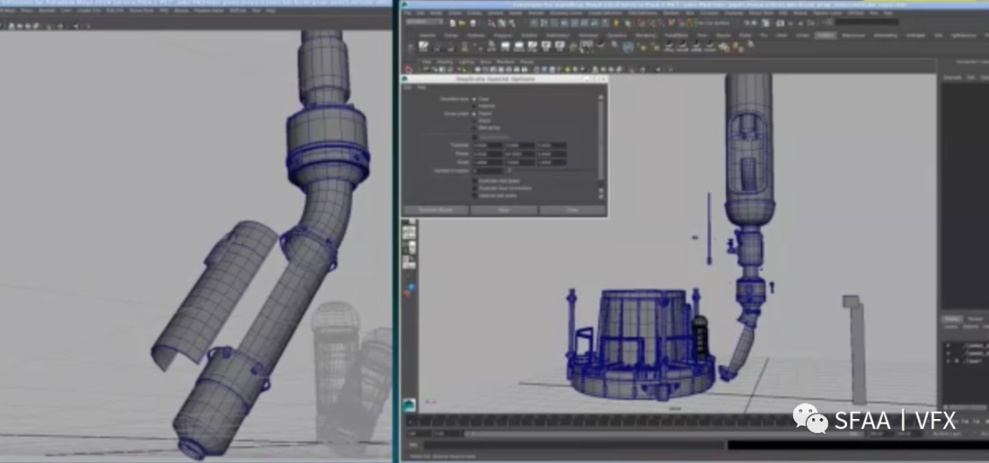Image resolution: width=989 pixels, height=463 pixels.
Task: Click Apply in Duplicate Special Options
Action: (x=503, y=210)
